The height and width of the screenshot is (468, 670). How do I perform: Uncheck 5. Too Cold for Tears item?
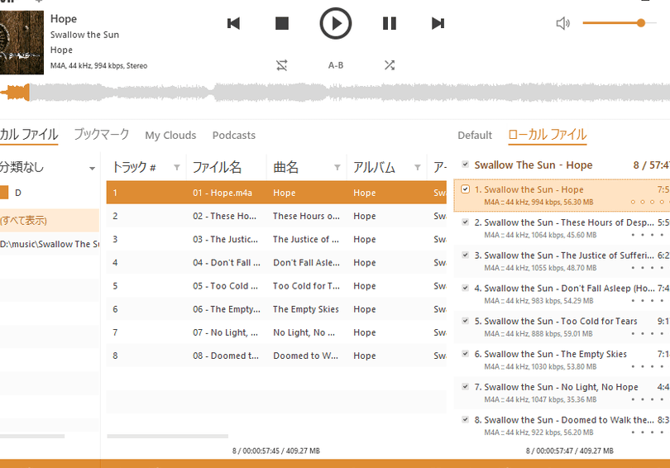(x=466, y=321)
